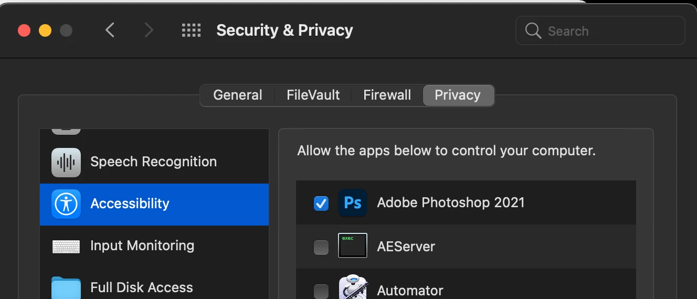Switch to the General tab
697x299 pixels.
coord(238,95)
